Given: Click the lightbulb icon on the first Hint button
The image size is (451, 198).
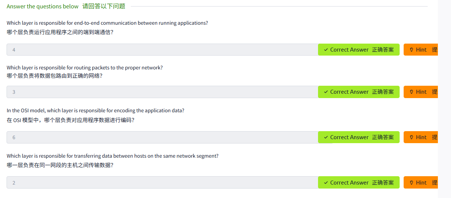Looking at the screenshot, I should [x=412, y=50].
